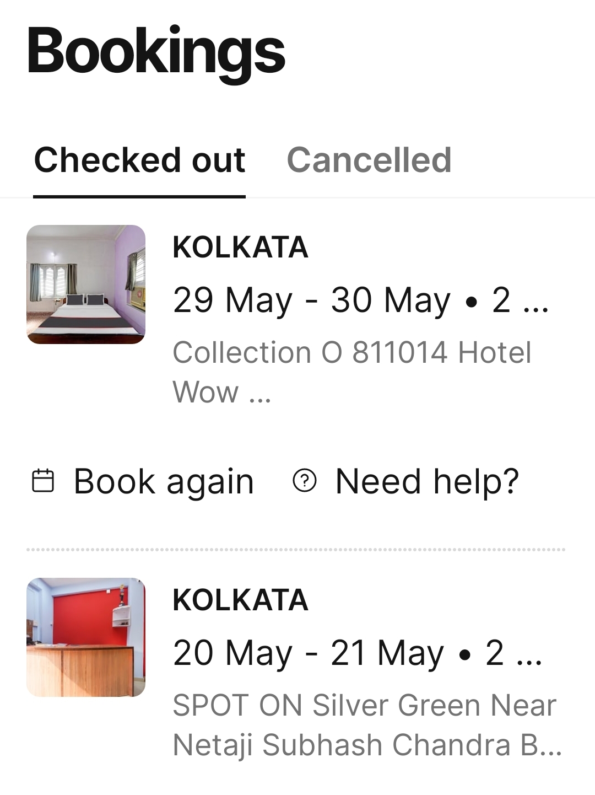Click the question mark help icon
This screenshot has height=795, width=595.
pos(305,481)
